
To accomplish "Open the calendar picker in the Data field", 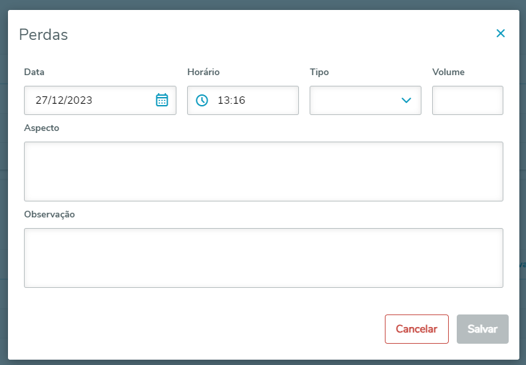I will click(x=162, y=100).
